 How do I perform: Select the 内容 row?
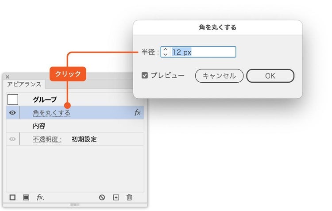pos(75,126)
